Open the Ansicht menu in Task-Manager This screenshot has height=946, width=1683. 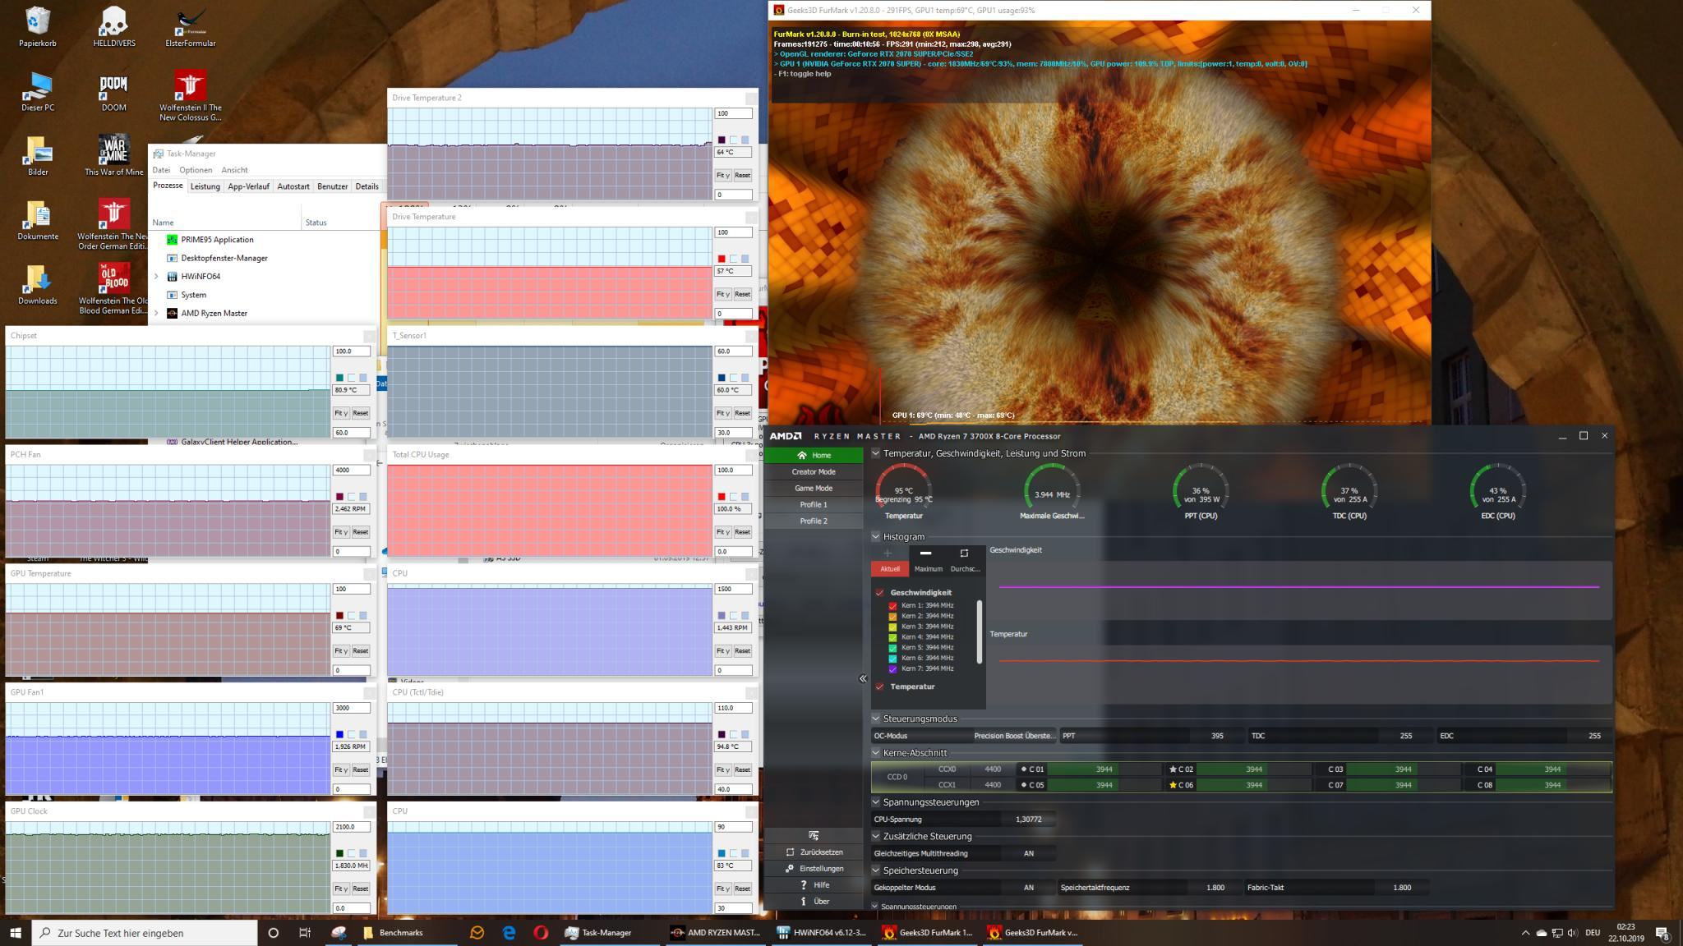click(x=234, y=170)
